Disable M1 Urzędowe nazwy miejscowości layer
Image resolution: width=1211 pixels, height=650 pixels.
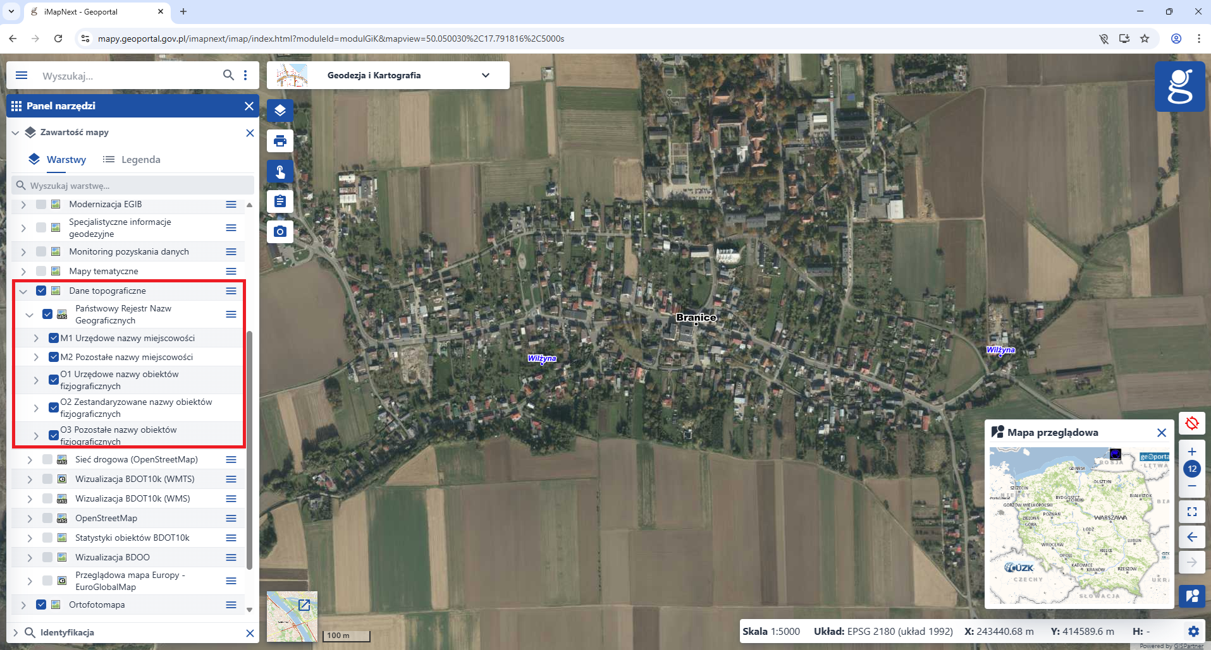click(x=53, y=338)
